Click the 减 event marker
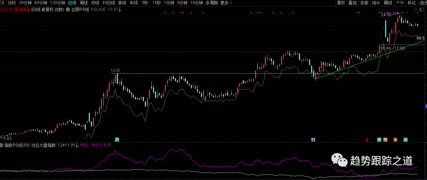This screenshot has height=180, width=427. coord(405,140)
